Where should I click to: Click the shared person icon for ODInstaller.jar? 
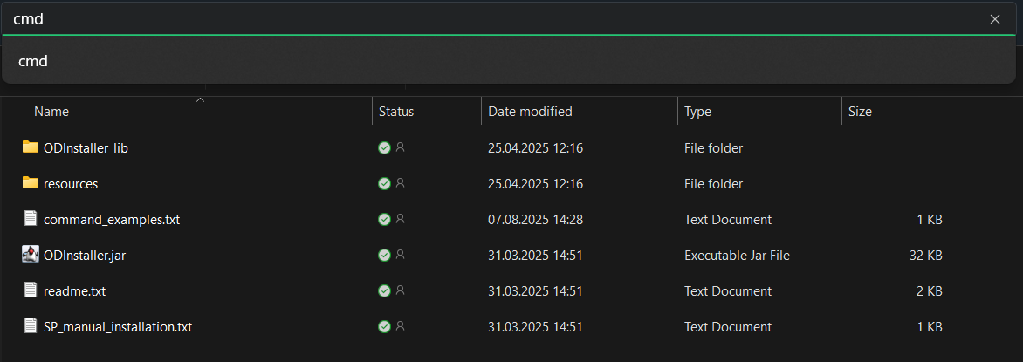coord(401,255)
